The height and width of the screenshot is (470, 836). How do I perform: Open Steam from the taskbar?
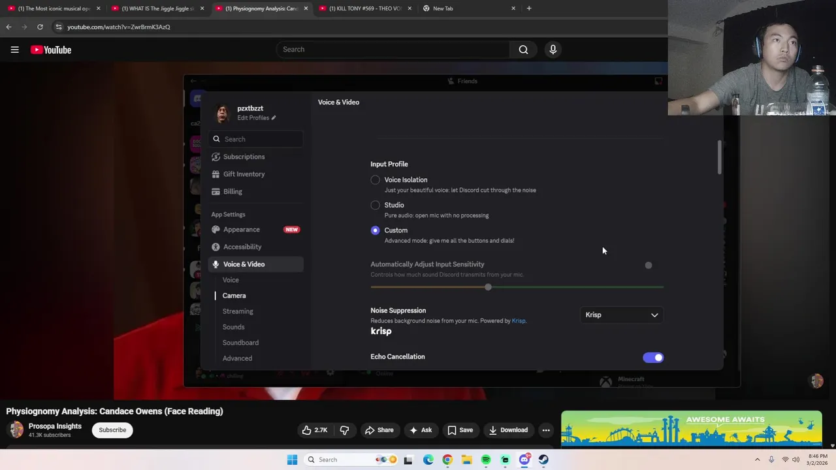(543, 460)
